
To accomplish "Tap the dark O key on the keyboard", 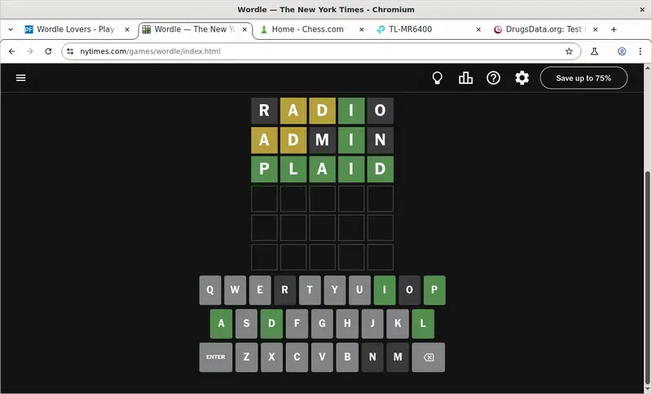I will click(410, 290).
